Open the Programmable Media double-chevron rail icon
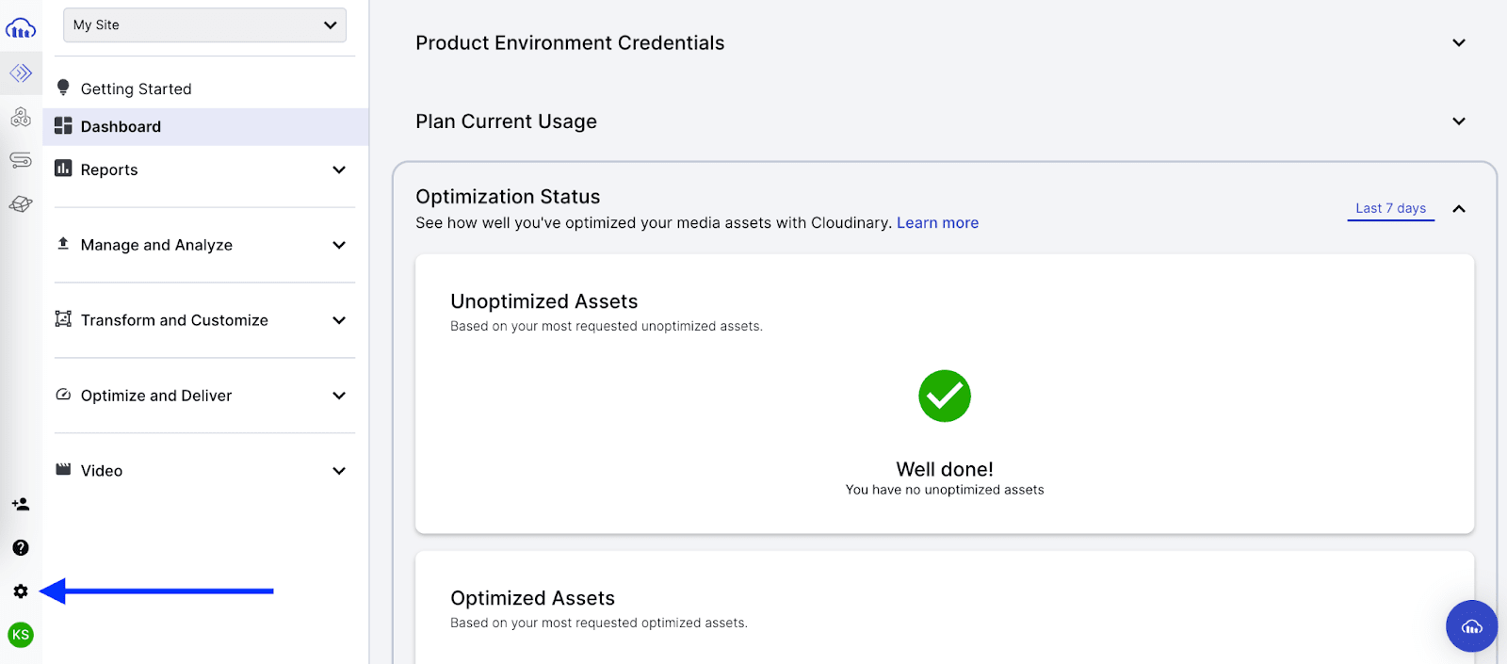1507x664 pixels. 21,73
